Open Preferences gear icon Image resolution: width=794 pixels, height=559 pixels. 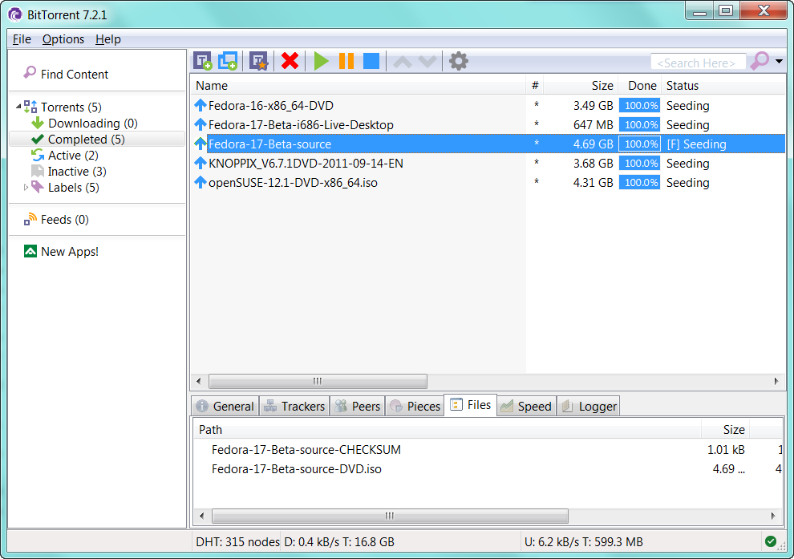coord(459,61)
